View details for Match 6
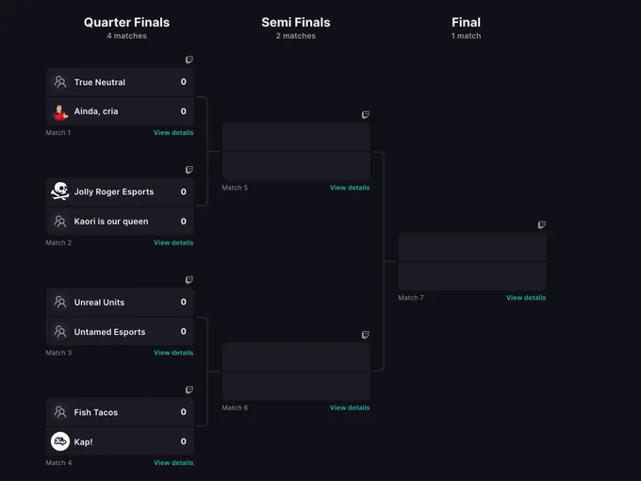The height and width of the screenshot is (481, 641). [350, 407]
